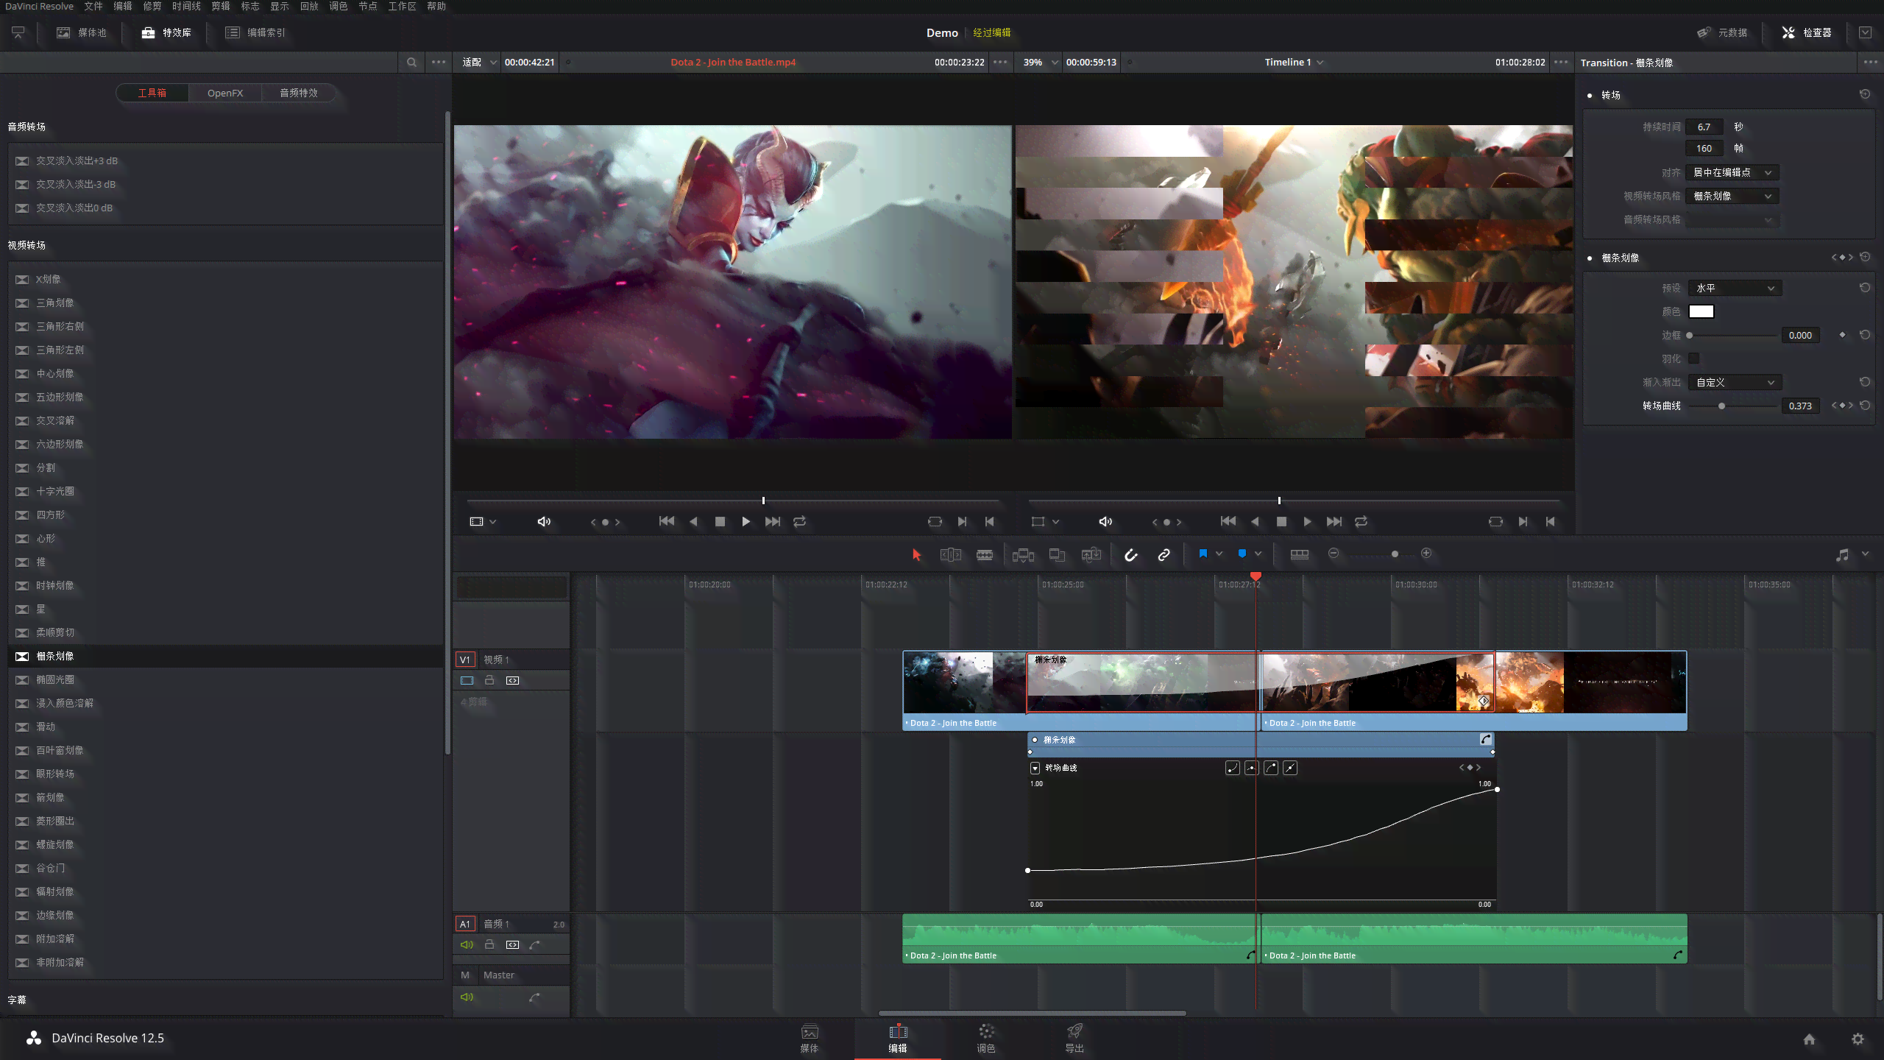Screen dimensions: 1884x1060
Task: Open the 工作区 menu
Action: coord(402,6)
